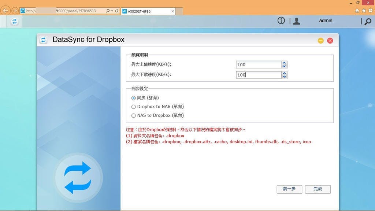This screenshot has width=375, height=211.
Task: Click the refresh icon in address bar
Action: point(117,11)
